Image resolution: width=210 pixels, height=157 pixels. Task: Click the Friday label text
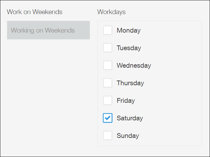pyautogui.click(x=126, y=101)
